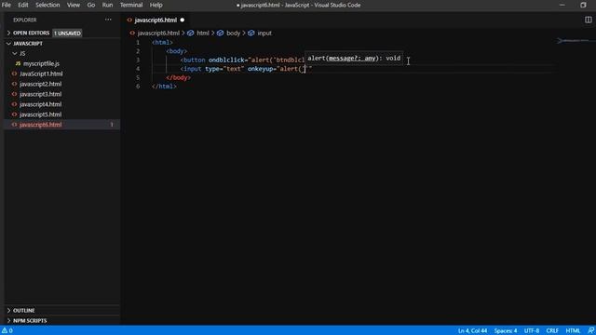Screen dimensions: 596x335
Task: Expand the NPM Scripts panel
Action: pos(30,320)
